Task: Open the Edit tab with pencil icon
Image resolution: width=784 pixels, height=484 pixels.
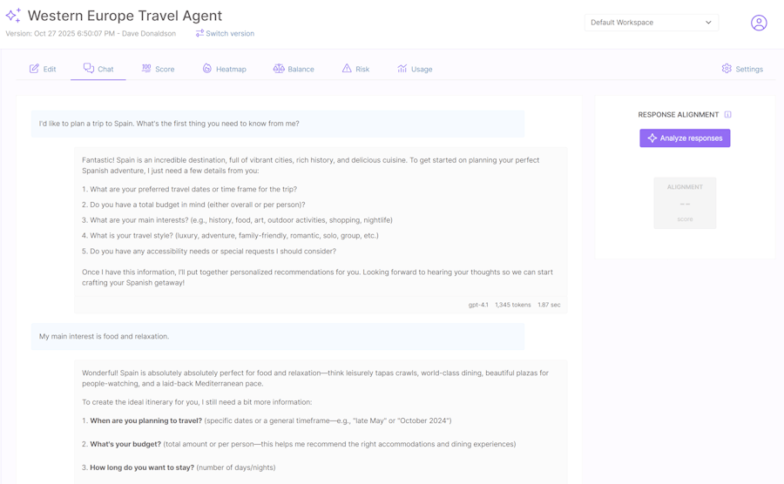Action: (43, 69)
